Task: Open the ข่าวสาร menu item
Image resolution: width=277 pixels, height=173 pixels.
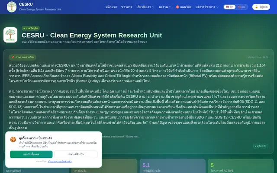Action: [x=127, y=7]
